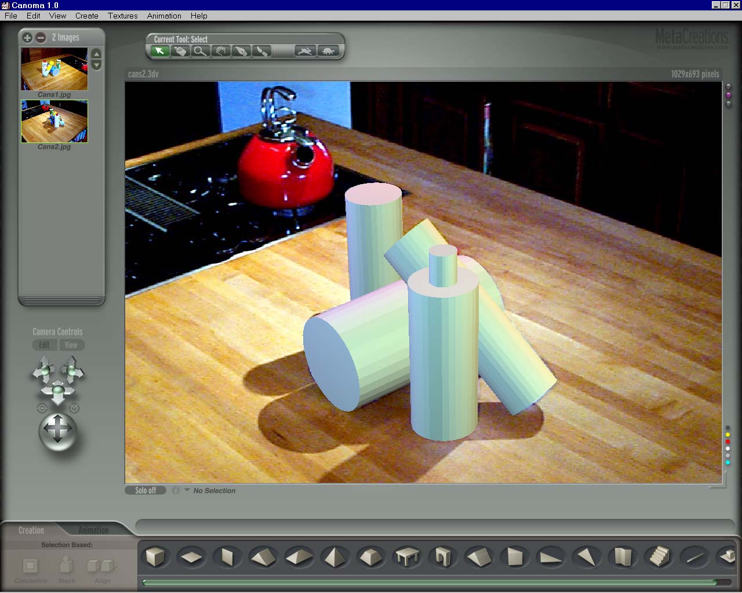Switch Camera Controls to View mode
The height and width of the screenshot is (593, 742).
coord(71,345)
